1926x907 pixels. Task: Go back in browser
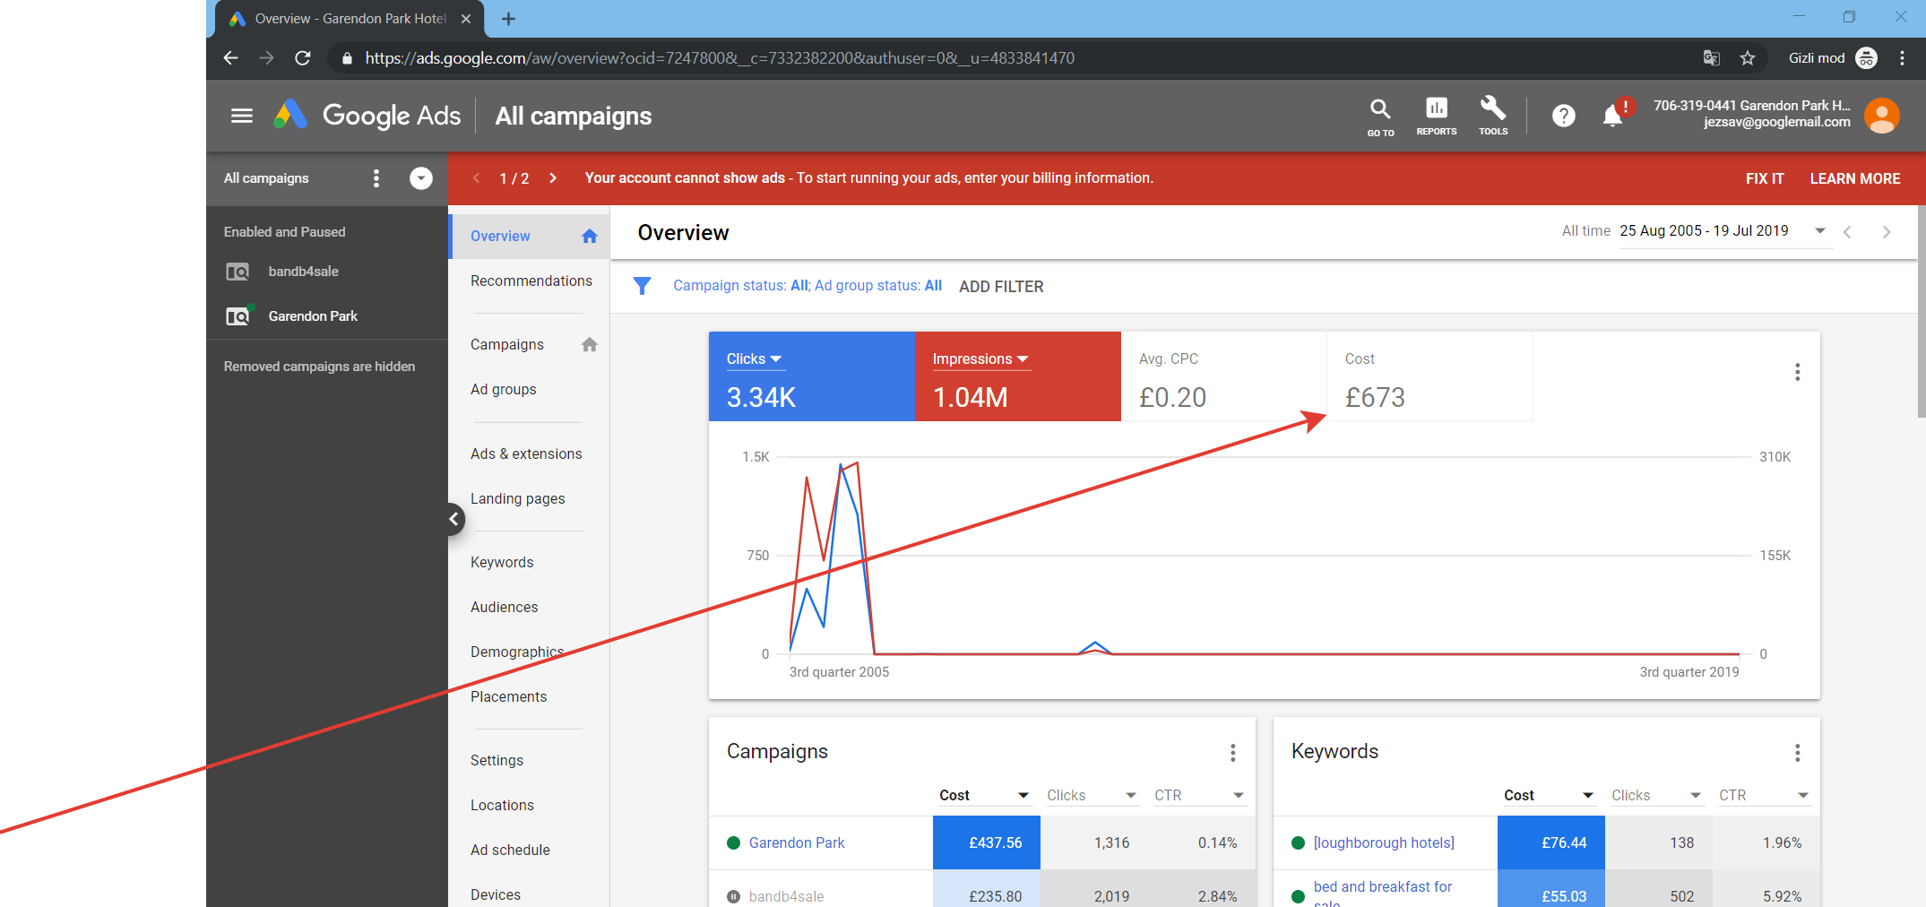[231, 58]
